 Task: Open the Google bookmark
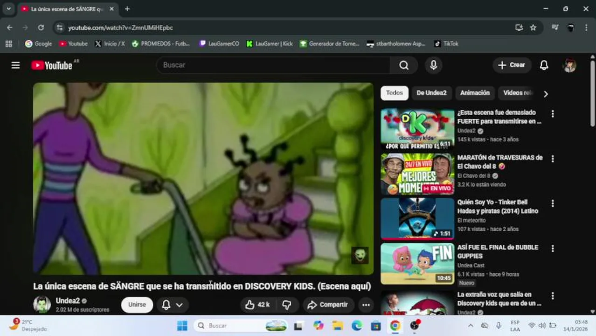tap(38, 43)
